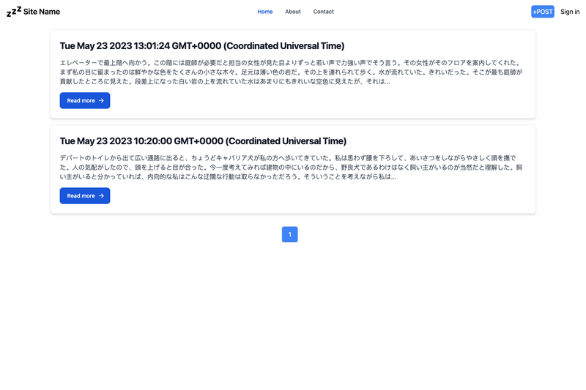Click the Sign in link

click(570, 12)
